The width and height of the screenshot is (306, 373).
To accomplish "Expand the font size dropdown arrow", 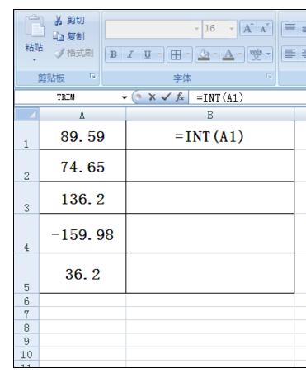I will (232, 29).
